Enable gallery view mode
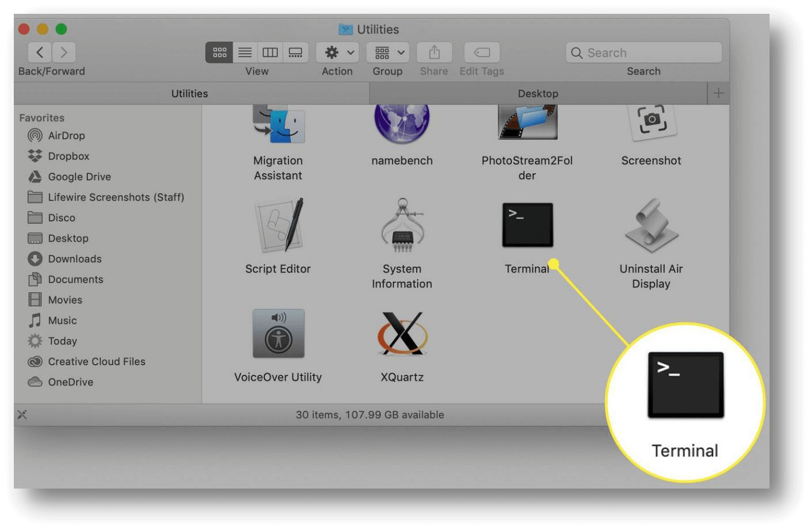 [295, 52]
